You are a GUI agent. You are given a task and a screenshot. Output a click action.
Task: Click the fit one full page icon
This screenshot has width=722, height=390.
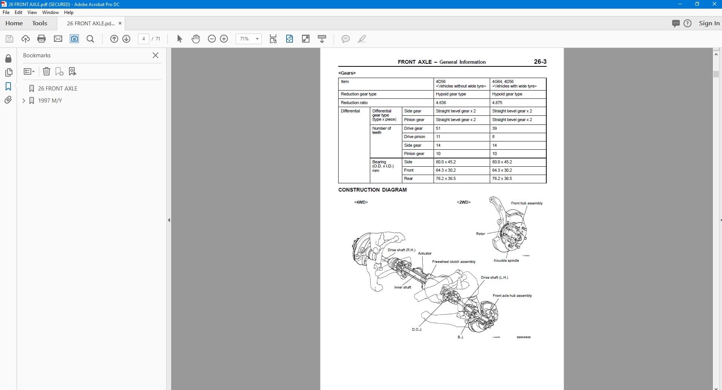pyautogui.click(x=290, y=39)
